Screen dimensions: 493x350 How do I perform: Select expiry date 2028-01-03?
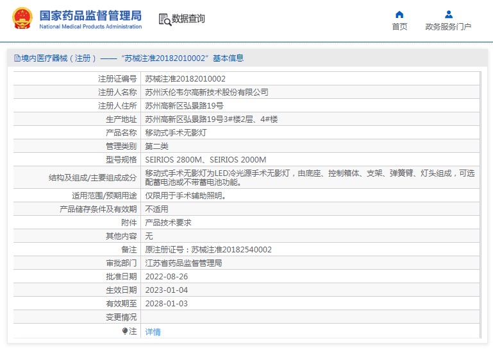166,304
